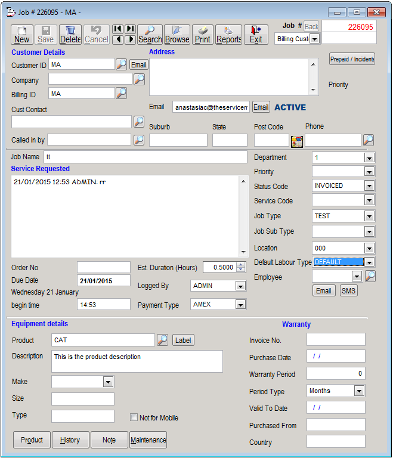Toggle the Not for Mobile checkbox
This screenshot has width=393, height=458.
(134, 417)
